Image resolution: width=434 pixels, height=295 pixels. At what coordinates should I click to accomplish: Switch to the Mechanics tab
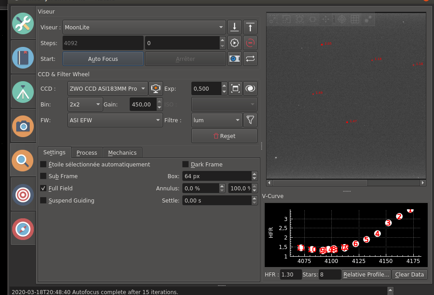(x=122, y=153)
